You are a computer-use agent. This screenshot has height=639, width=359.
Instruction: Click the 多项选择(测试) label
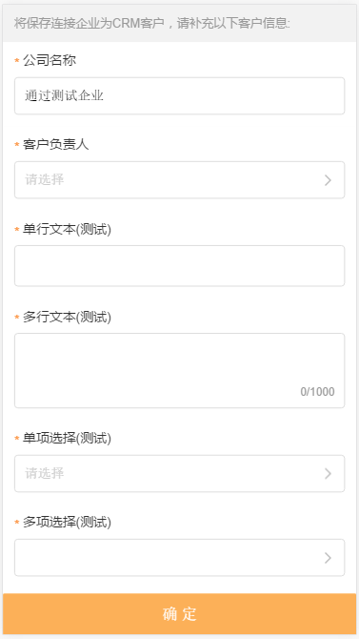pos(67,522)
